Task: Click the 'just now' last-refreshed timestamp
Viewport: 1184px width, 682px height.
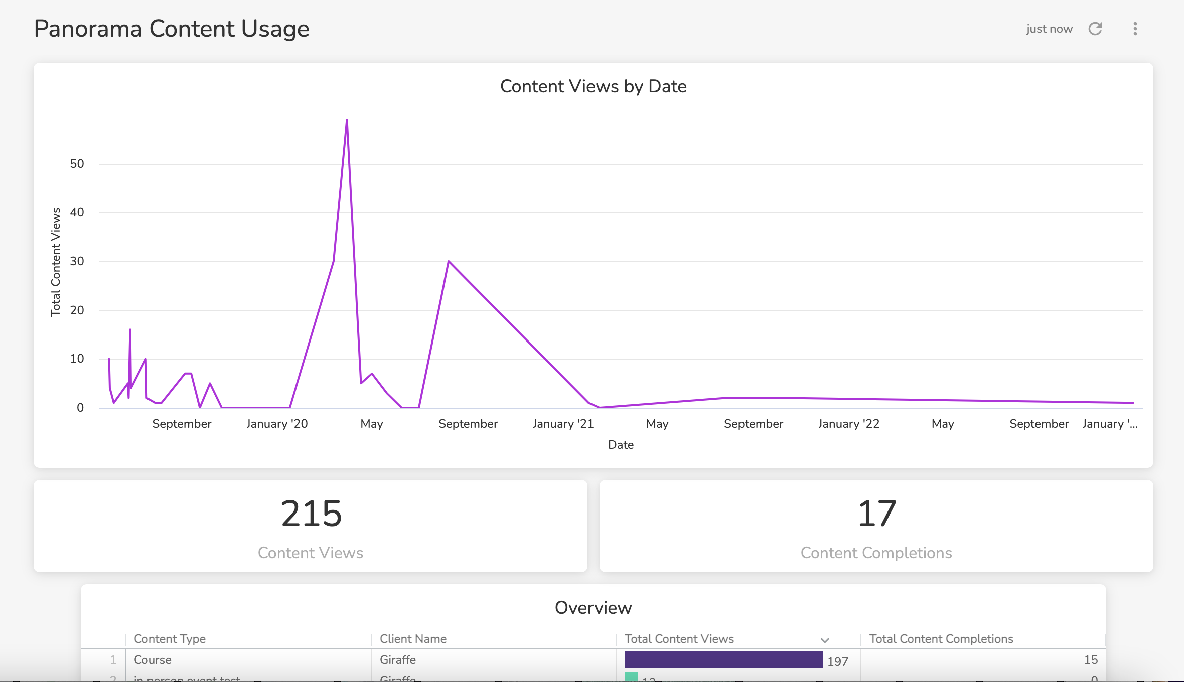Action: [1049, 29]
